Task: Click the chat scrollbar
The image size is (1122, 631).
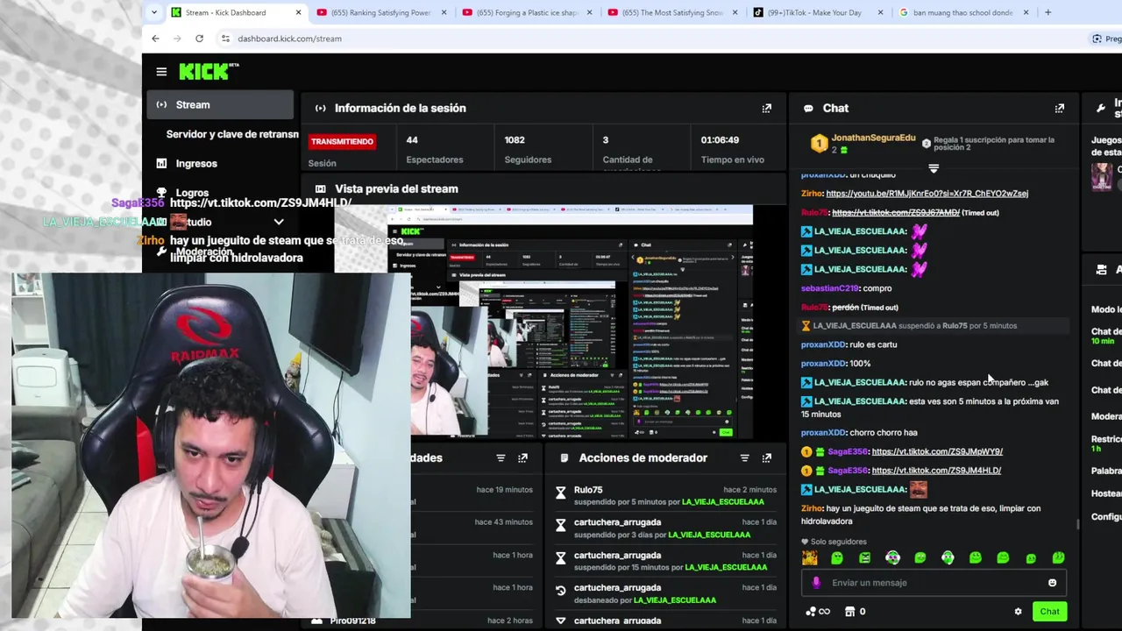Action: pos(1077,524)
